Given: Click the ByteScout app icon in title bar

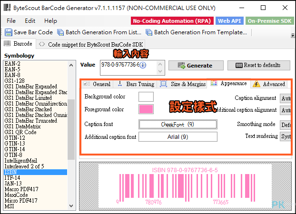Looking at the screenshot, I should (x=7, y=8).
